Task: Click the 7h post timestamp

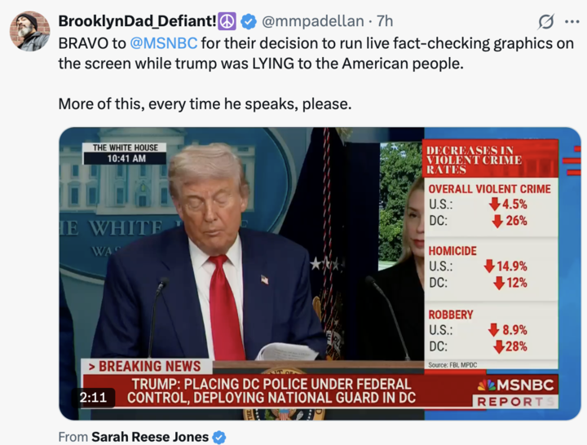Action: click(x=384, y=20)
